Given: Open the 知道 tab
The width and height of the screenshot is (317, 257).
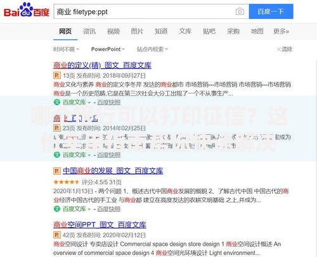Looking at the screenshot, I should tap(161, 32).
